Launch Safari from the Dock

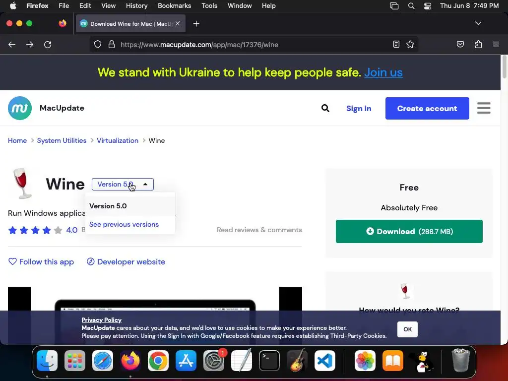click(103, 361)
